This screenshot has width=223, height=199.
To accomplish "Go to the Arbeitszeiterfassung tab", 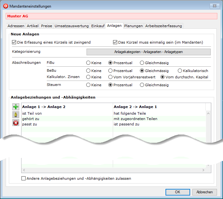I will pos(163,26).
